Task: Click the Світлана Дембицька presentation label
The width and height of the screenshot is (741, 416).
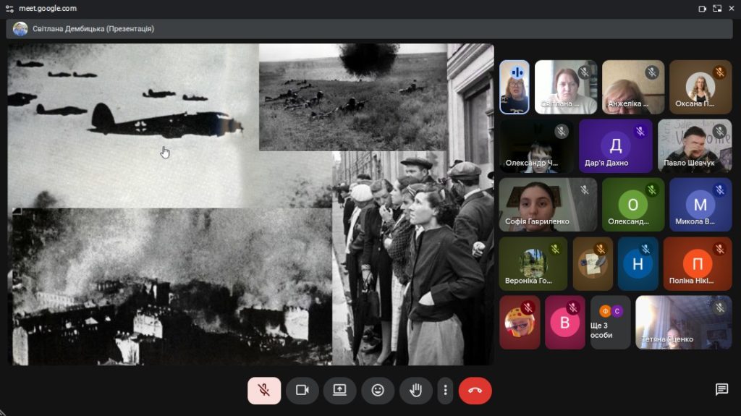Action: click(93, 29)
